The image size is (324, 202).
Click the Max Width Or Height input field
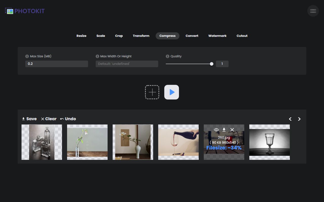[127, 64]
